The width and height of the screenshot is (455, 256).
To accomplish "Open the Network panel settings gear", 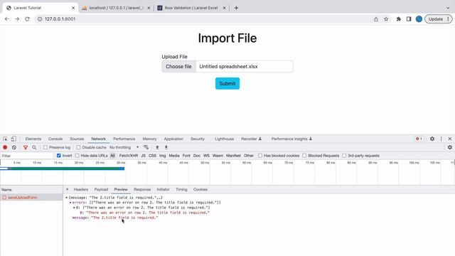I will 450,147.
